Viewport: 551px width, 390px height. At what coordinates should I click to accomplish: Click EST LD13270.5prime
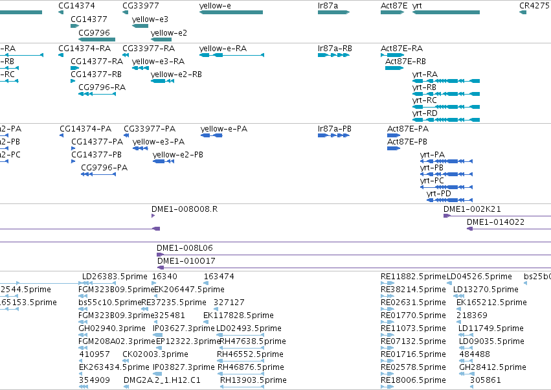[486, 290]
